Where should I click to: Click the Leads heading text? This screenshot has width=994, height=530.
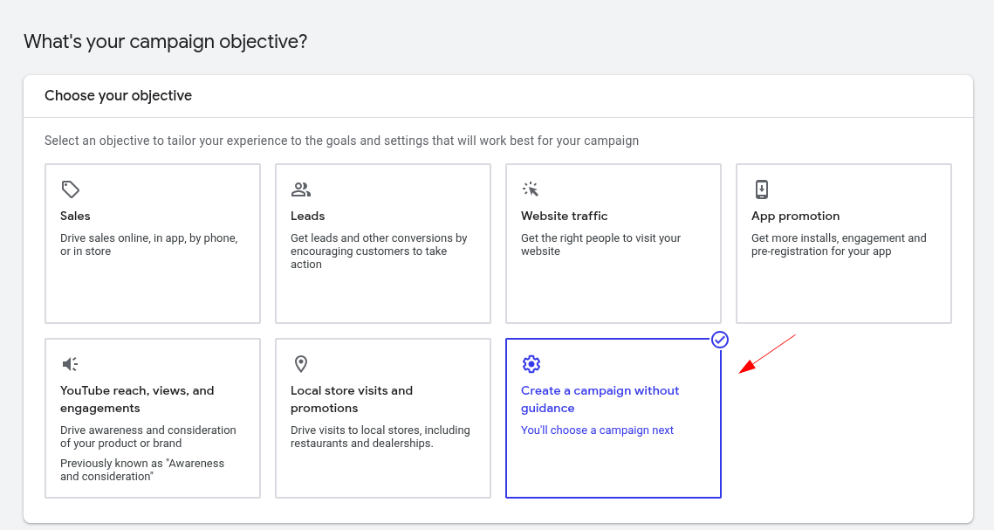point(307,217)
